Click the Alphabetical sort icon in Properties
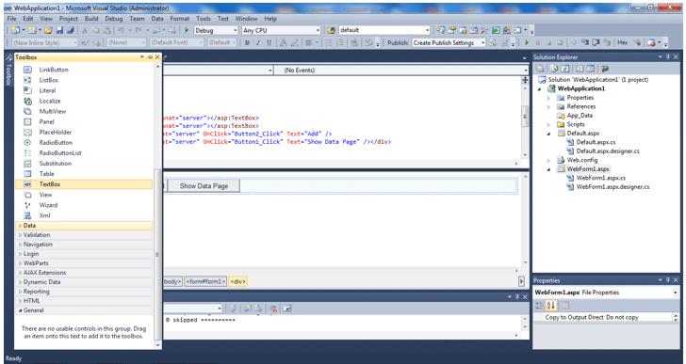Viewport: 686px width, 364px height. pyautogui.click(x=551, y=306)
